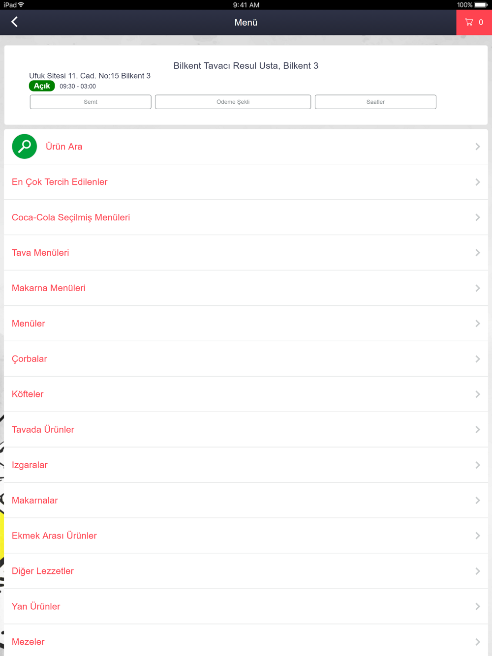This screenshot has width=492, height=656.
Task: Open En Çok Tercih Edilenler category
Action: click(x=246, y=182)
